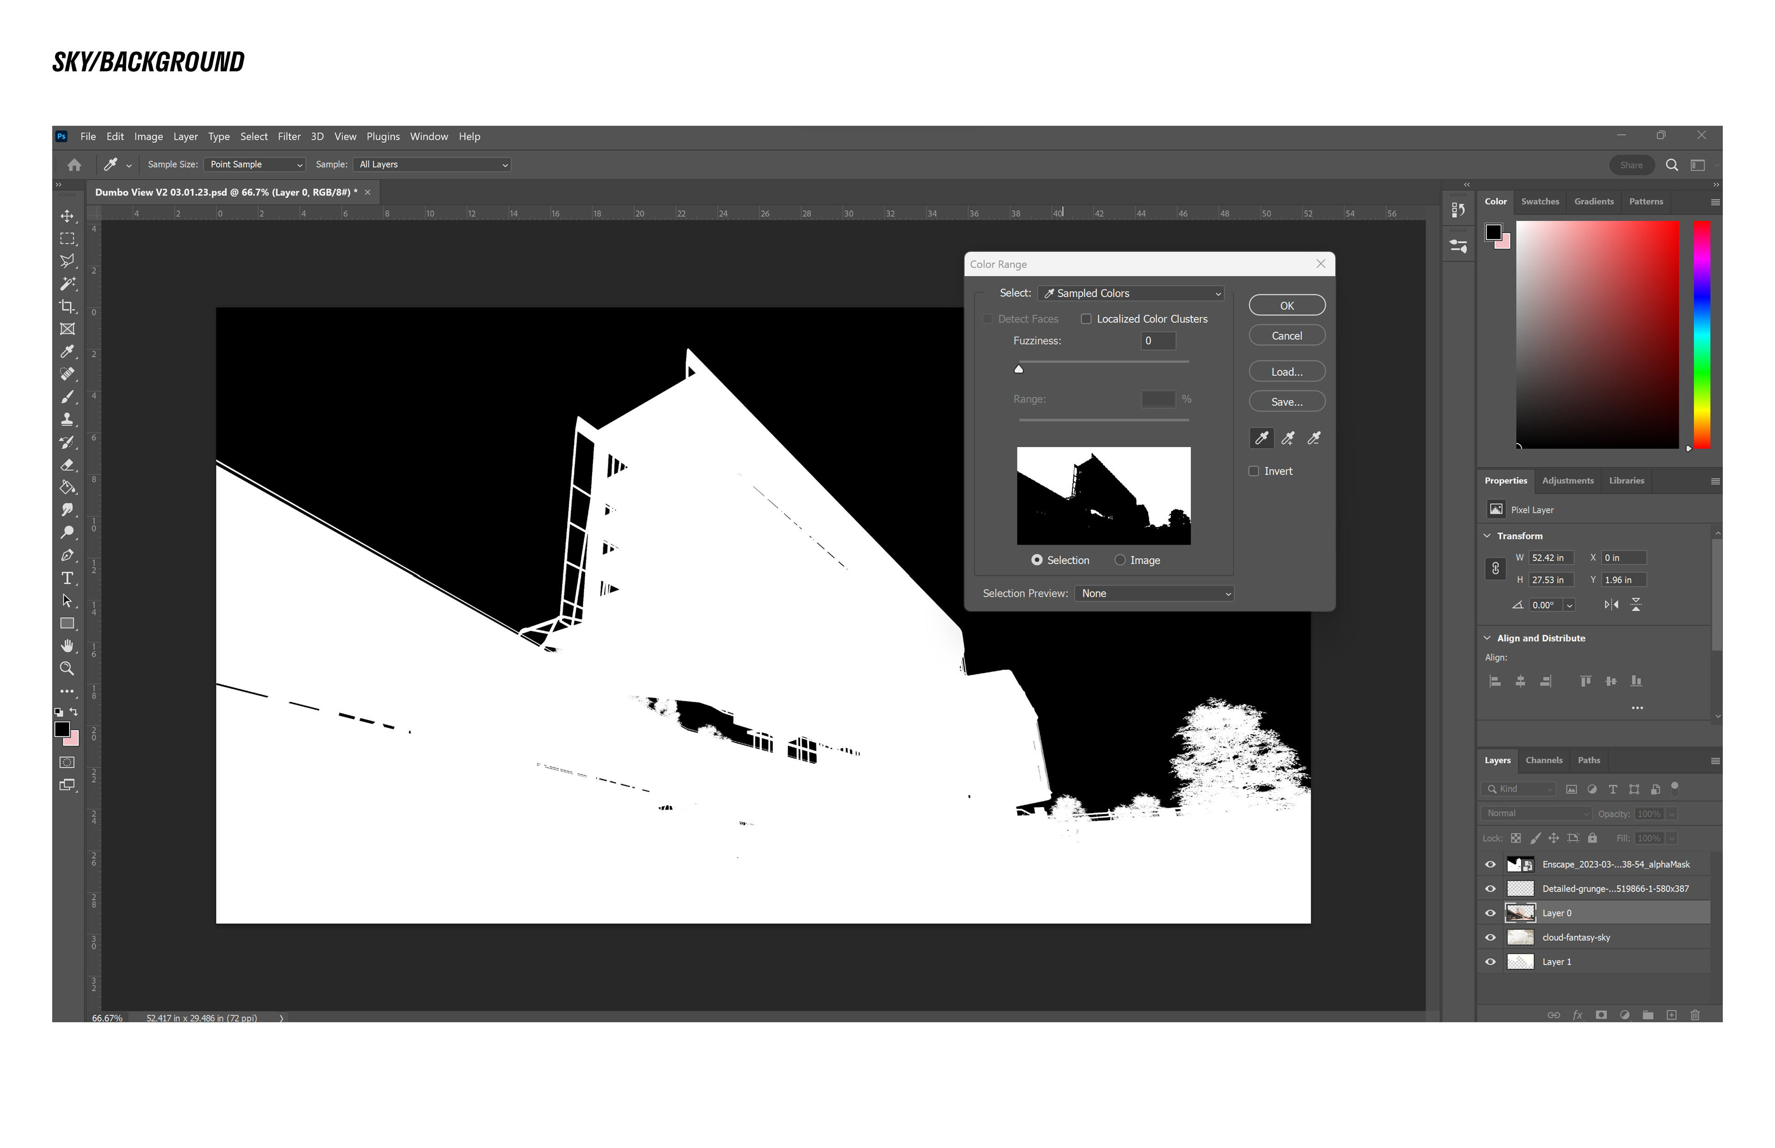
Task: Open the Filter menu
Action: point(288,136)
